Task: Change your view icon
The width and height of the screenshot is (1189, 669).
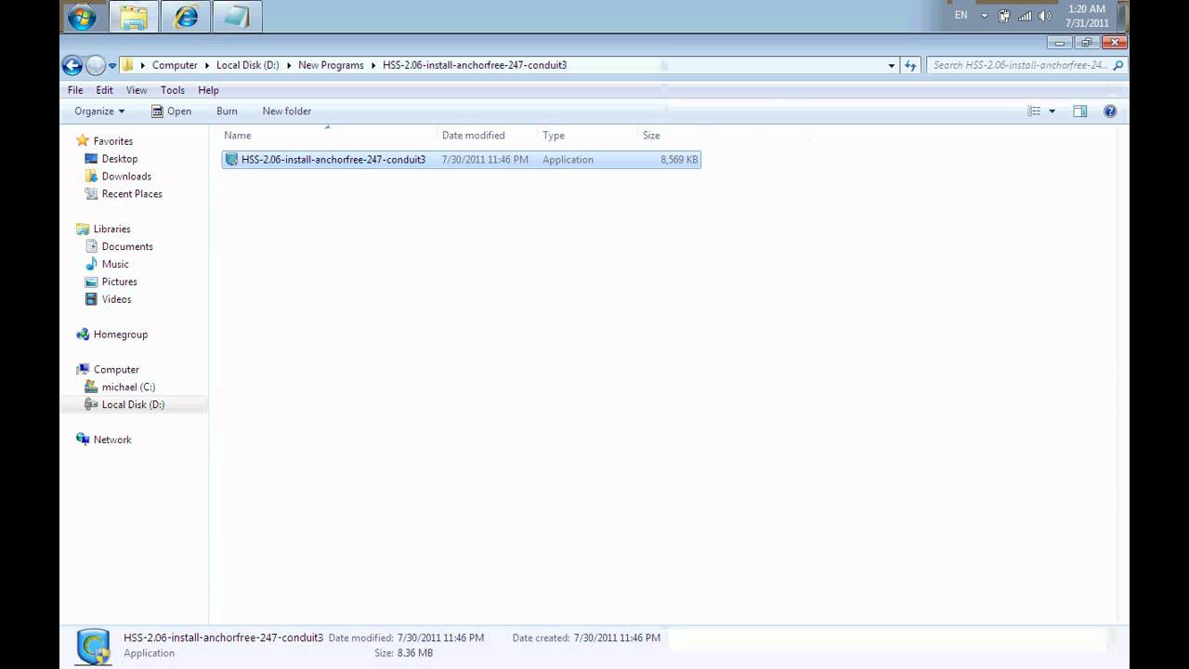Action: 1034,111
